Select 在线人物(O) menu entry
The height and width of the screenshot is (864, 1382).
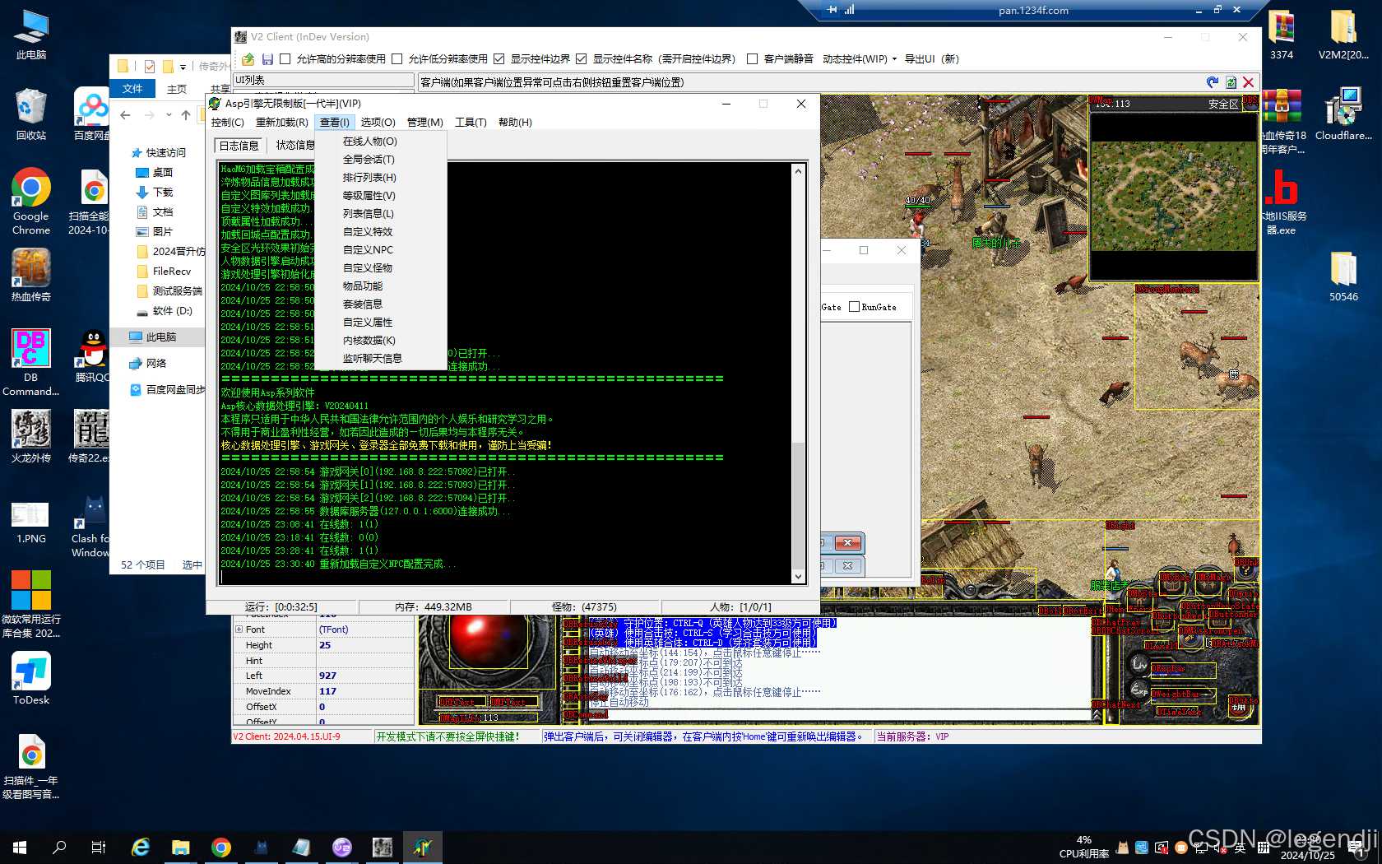(x=369, y=142)
